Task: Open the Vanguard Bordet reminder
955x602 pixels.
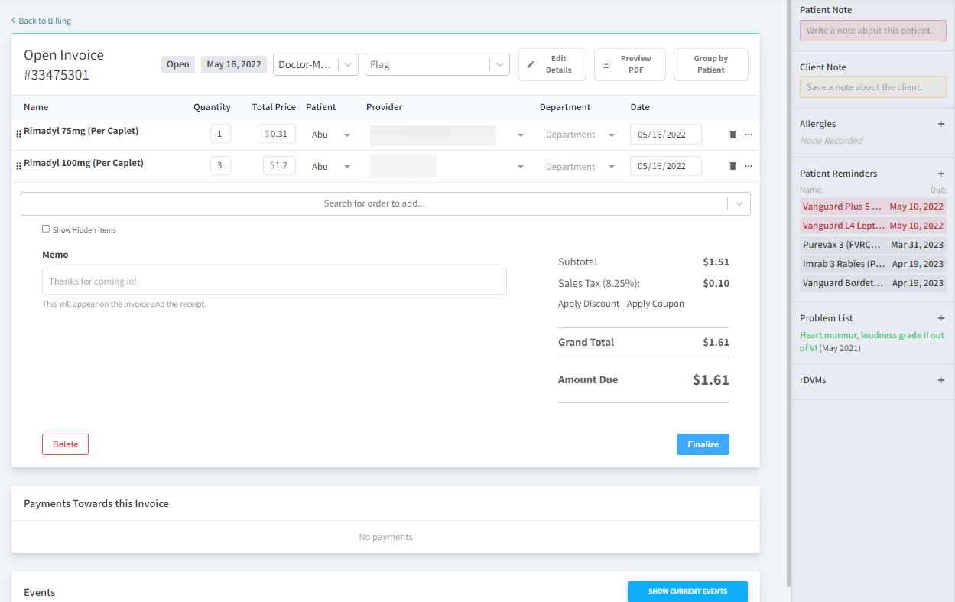Action: click(x=873, y=283)
